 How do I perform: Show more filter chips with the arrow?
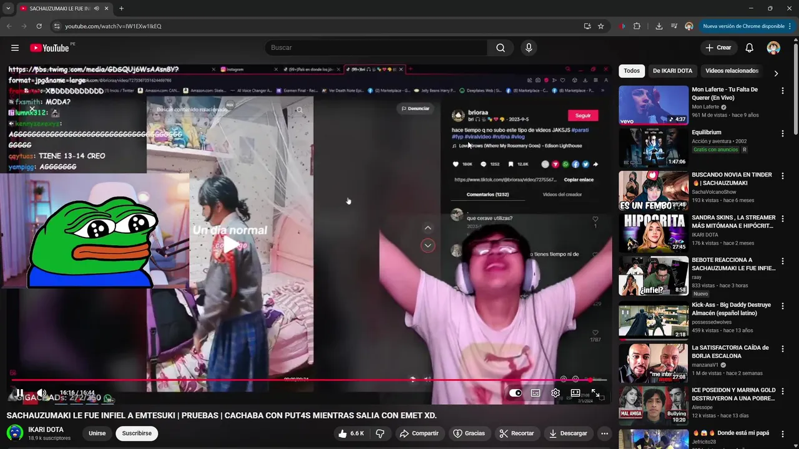(x=776, y=73)
